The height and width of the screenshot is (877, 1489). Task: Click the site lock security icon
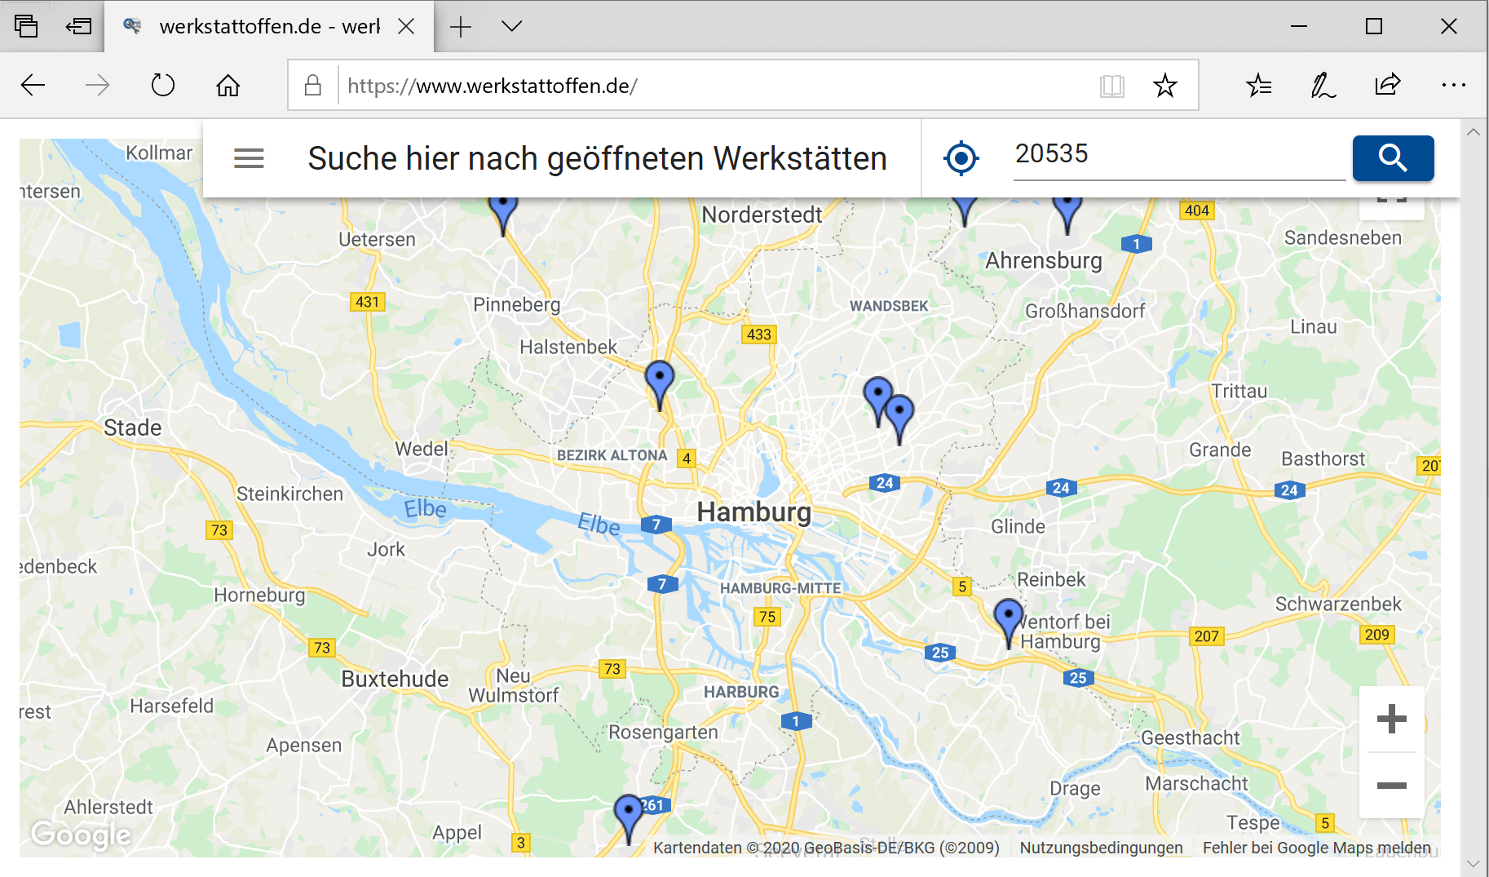click(x=312, y=85)
